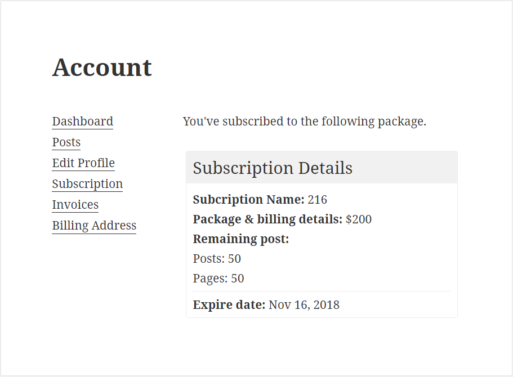Click the Expire date label
This screenshot has height=377, width=513.
tap(229, 305)
